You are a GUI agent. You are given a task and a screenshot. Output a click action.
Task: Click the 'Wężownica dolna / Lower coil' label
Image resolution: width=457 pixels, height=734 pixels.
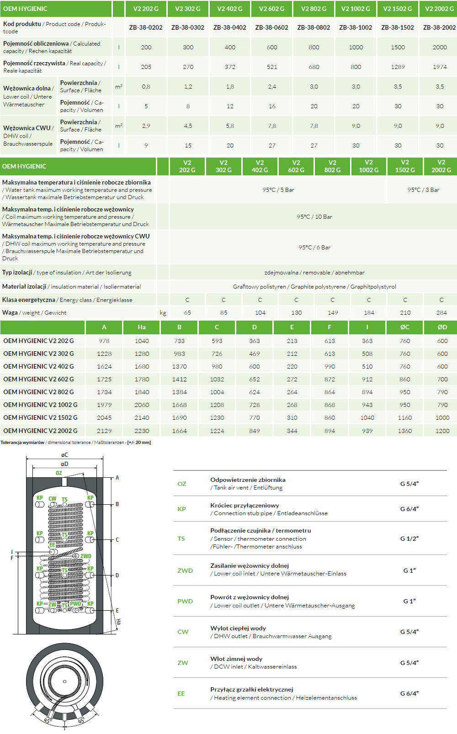pyautogui.click(x=28, y=96)
